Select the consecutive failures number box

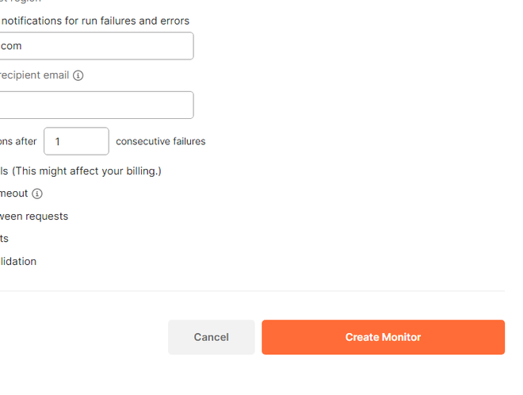tap(76, 141)
